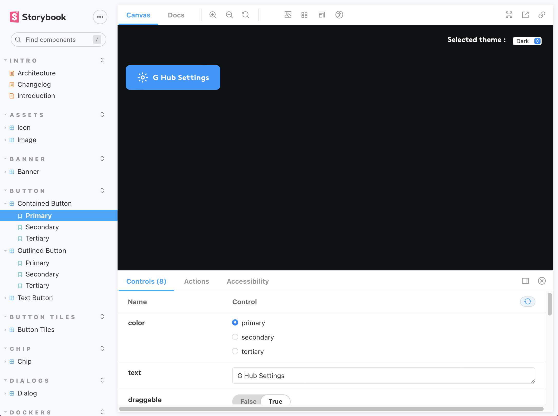
Task: Expand the Text Button tree item
Action: [x=35, y=298]
